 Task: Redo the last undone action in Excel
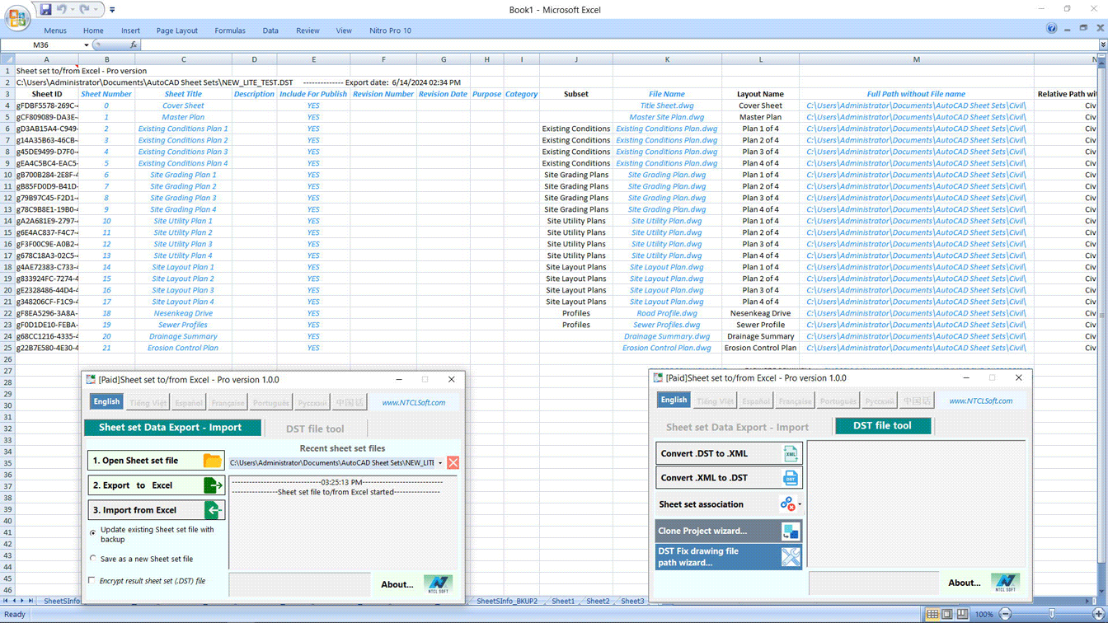tap(84, 10)
